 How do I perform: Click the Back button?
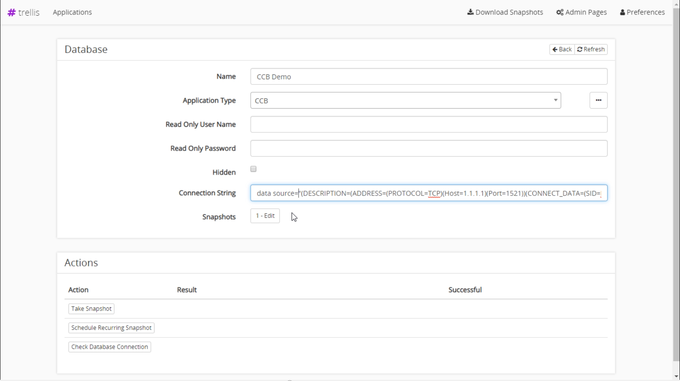tap(562, 49)
